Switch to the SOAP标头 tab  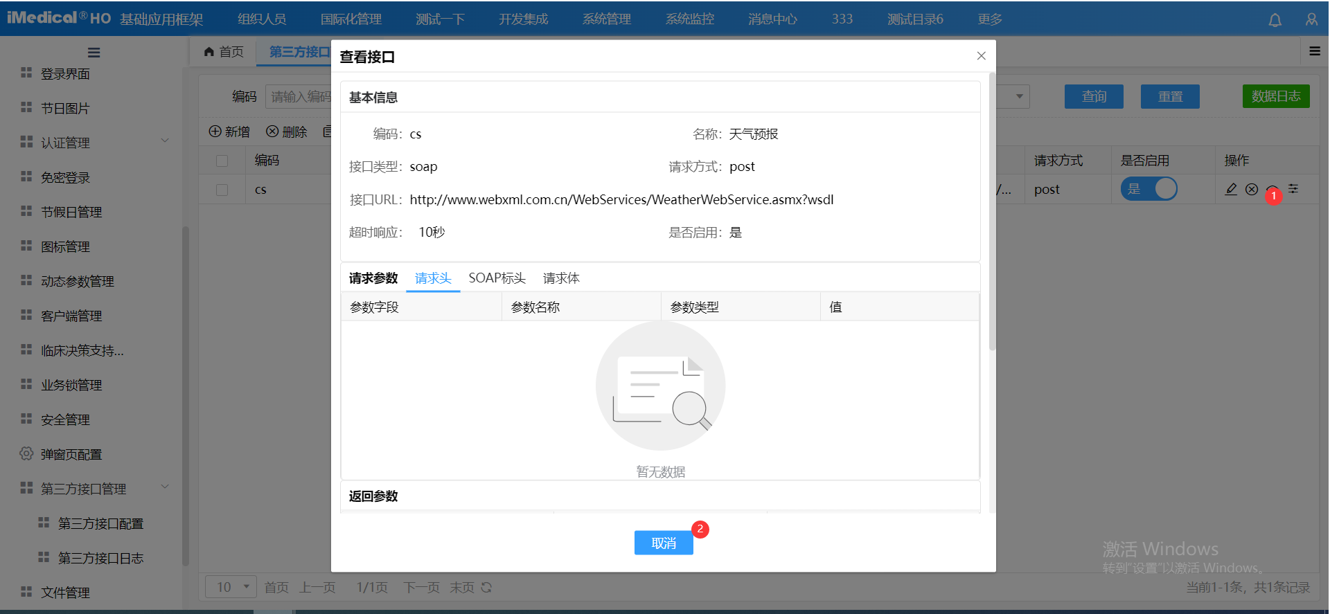click(x=497, y=278)
